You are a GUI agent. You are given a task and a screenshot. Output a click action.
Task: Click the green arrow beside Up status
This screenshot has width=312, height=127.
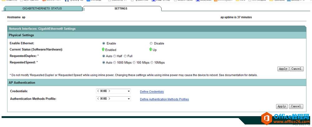pos(151,49)
